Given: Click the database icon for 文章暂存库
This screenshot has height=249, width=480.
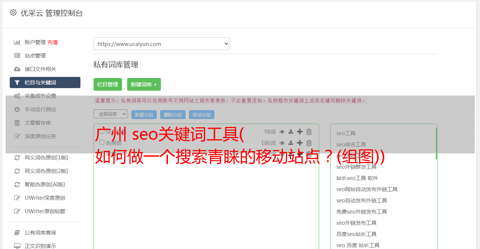Looking at the screenshot, I should click(17, 123).
